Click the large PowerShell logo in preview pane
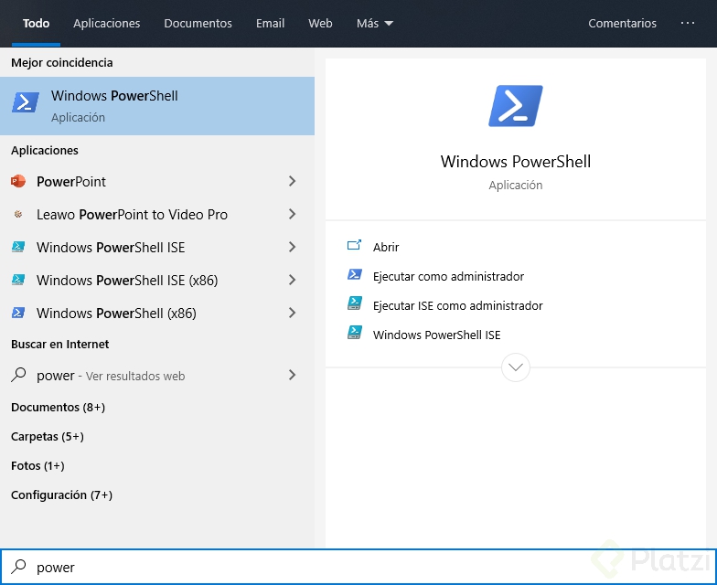 click(x=516, y=106)
